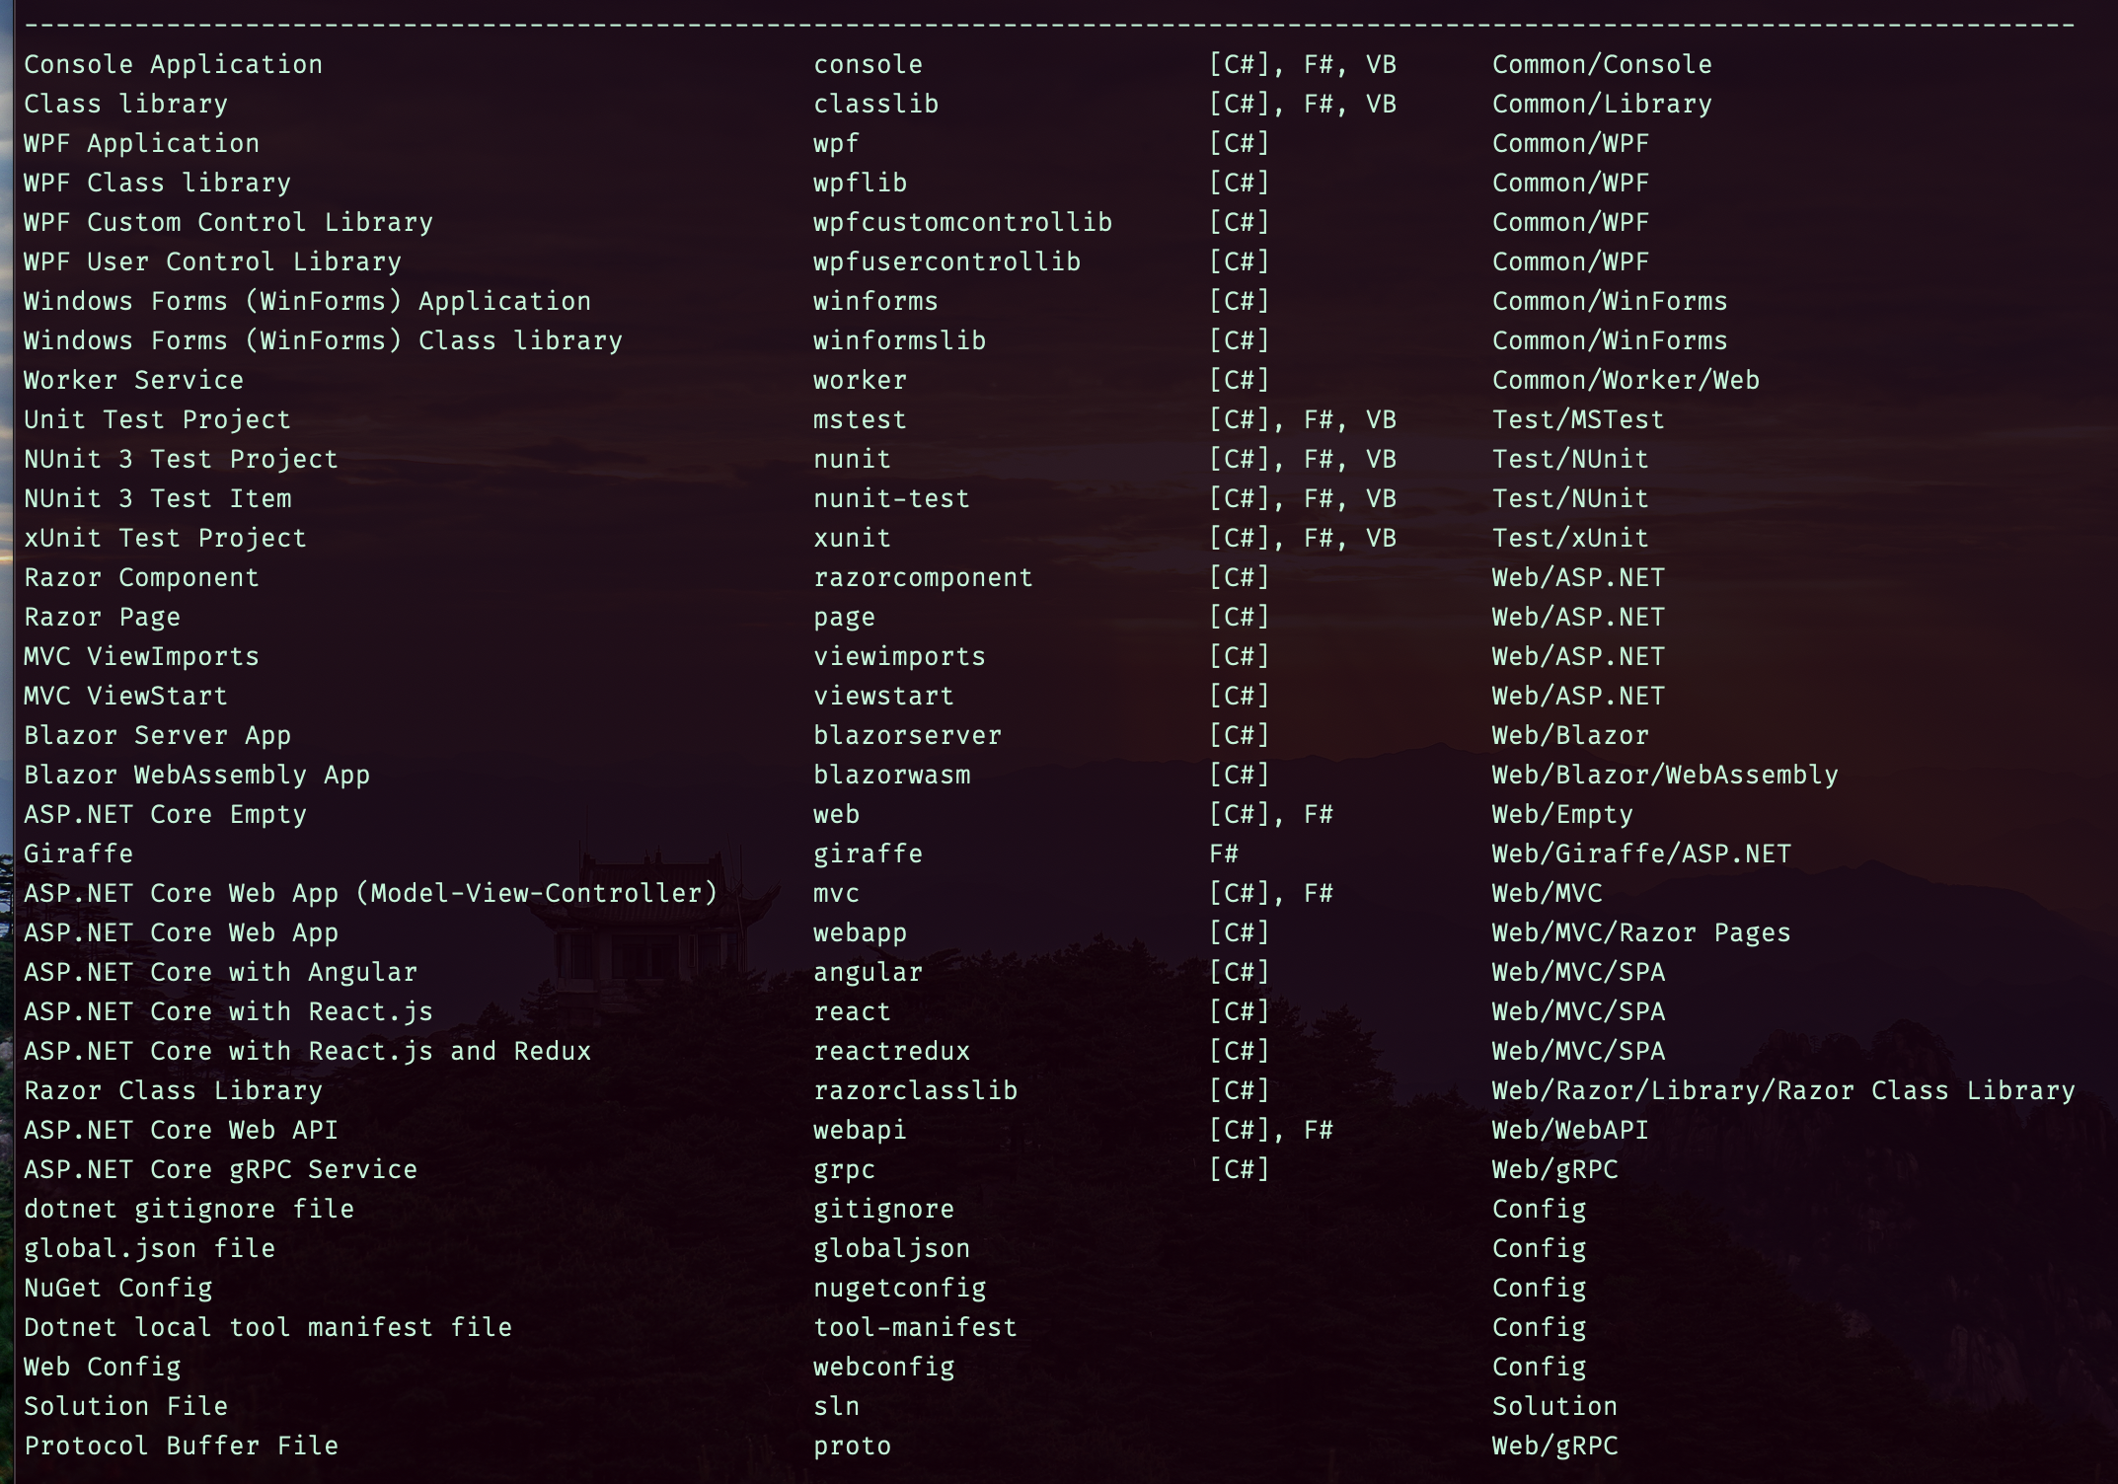Click the 'worker' short name

[860, 381]
